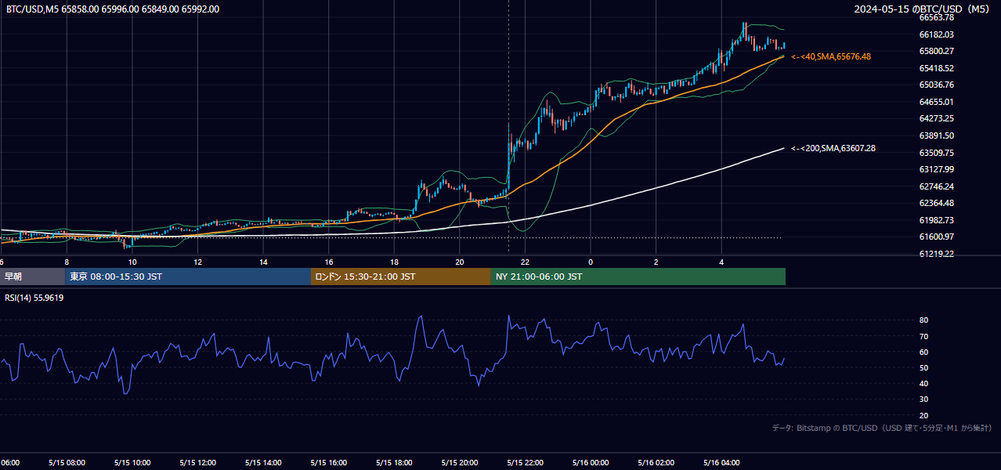This screenshot has height=470, width=1001.
Task: Click the 5/15 18:00 time axis label
Action: (x=394, y=463)
